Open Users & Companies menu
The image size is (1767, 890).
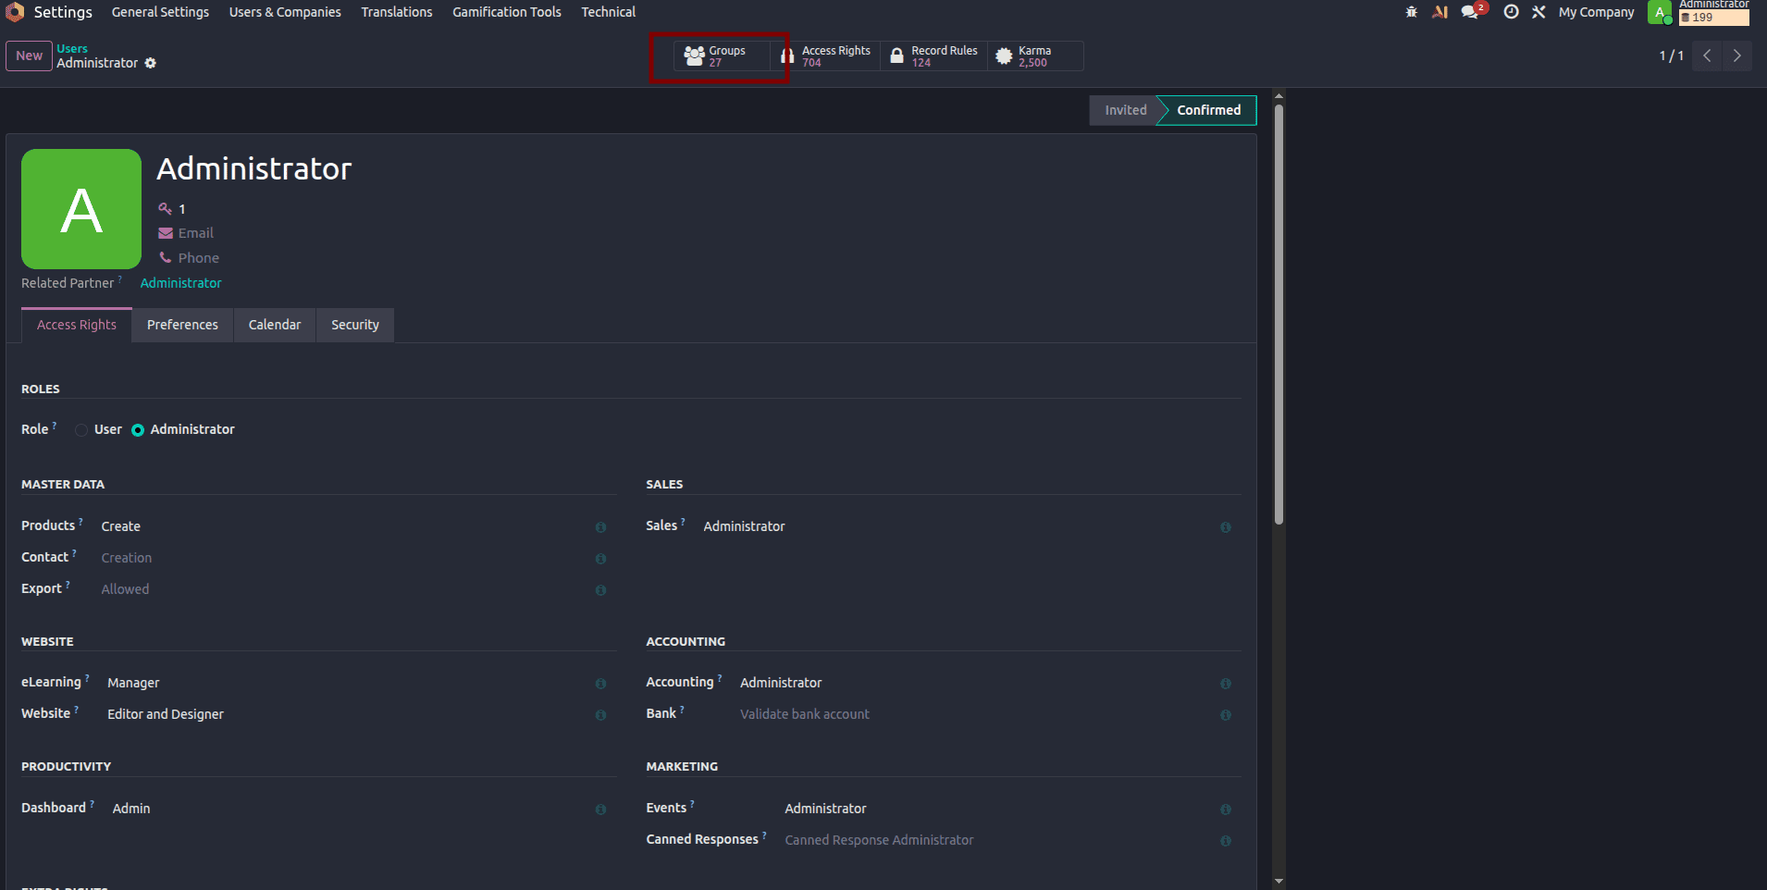click(285, 12)
